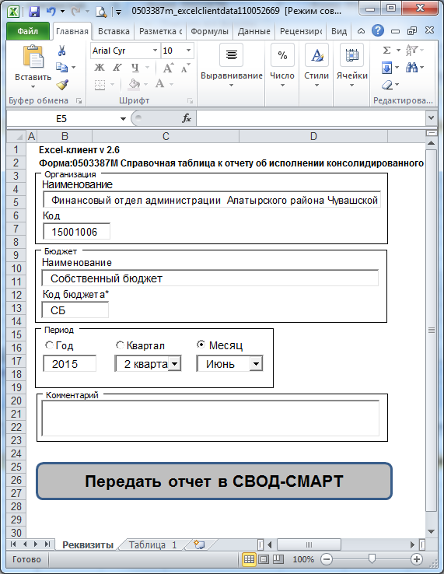Open the Формулы ribbon tab
Image resolution: width=444 pixels, height=574 pixels.
click(209, 31)
